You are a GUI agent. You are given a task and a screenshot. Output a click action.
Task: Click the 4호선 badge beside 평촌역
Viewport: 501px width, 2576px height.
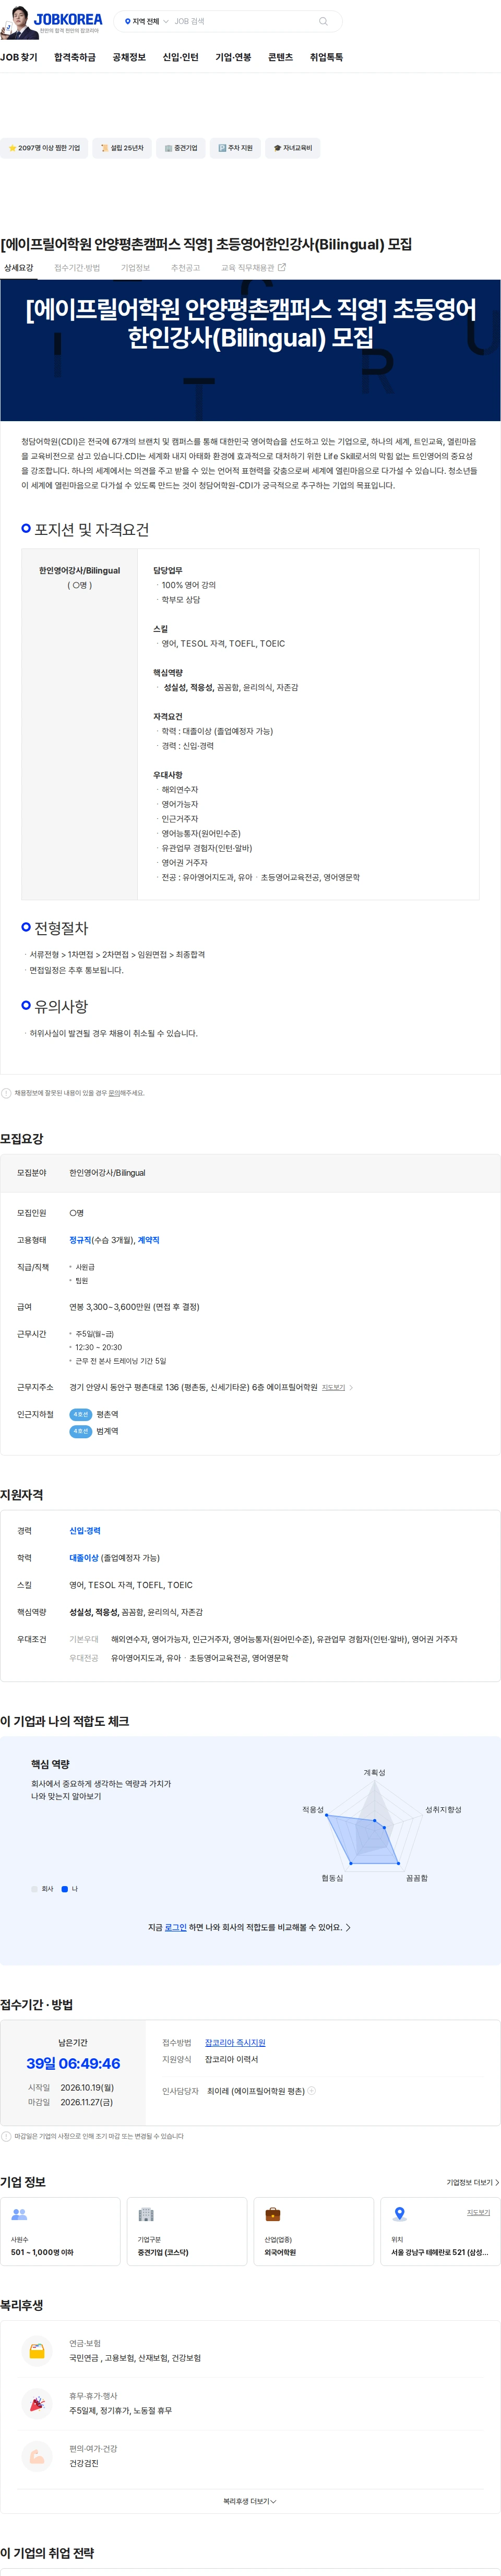tap(81, 1414)
